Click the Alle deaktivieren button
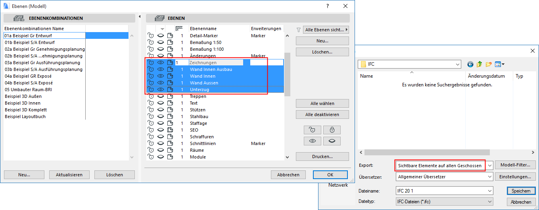The width and height of the screenshot is (539, 210). click(x=322, y=115)
